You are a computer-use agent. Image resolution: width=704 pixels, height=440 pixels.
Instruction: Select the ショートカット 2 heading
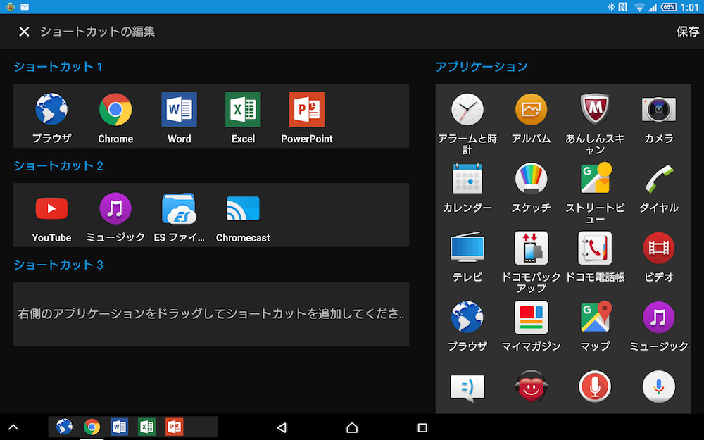(58, 165)
